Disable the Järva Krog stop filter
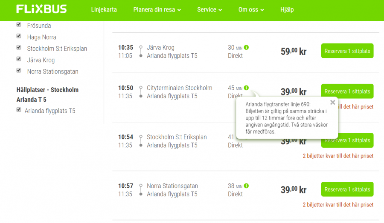This screenshot has height=223, width=384. click(19, 59)
